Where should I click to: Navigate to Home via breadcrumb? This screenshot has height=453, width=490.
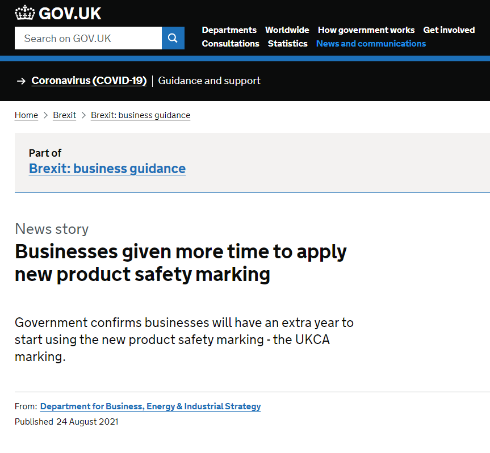26,115
